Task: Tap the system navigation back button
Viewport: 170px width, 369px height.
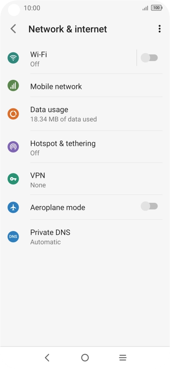Action: click(47, 358)
